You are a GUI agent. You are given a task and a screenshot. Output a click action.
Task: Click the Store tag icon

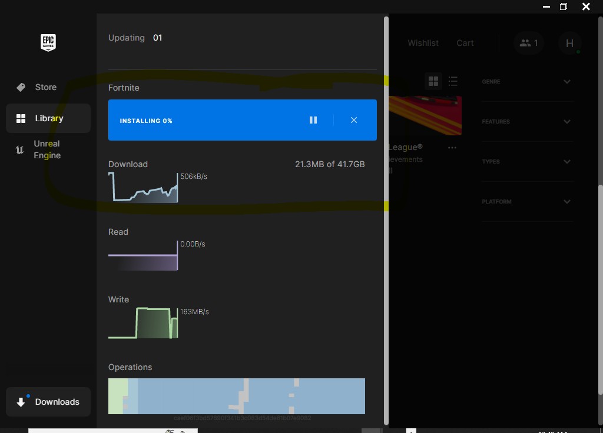coord(21,87)
